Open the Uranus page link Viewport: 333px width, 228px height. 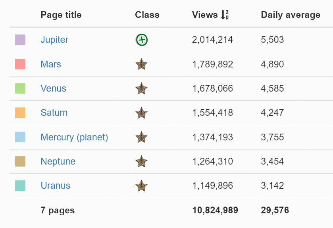(x=55, y=186)
